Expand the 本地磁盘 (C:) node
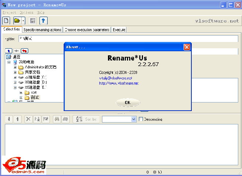 pyautogui.click(x=15, y=77)
